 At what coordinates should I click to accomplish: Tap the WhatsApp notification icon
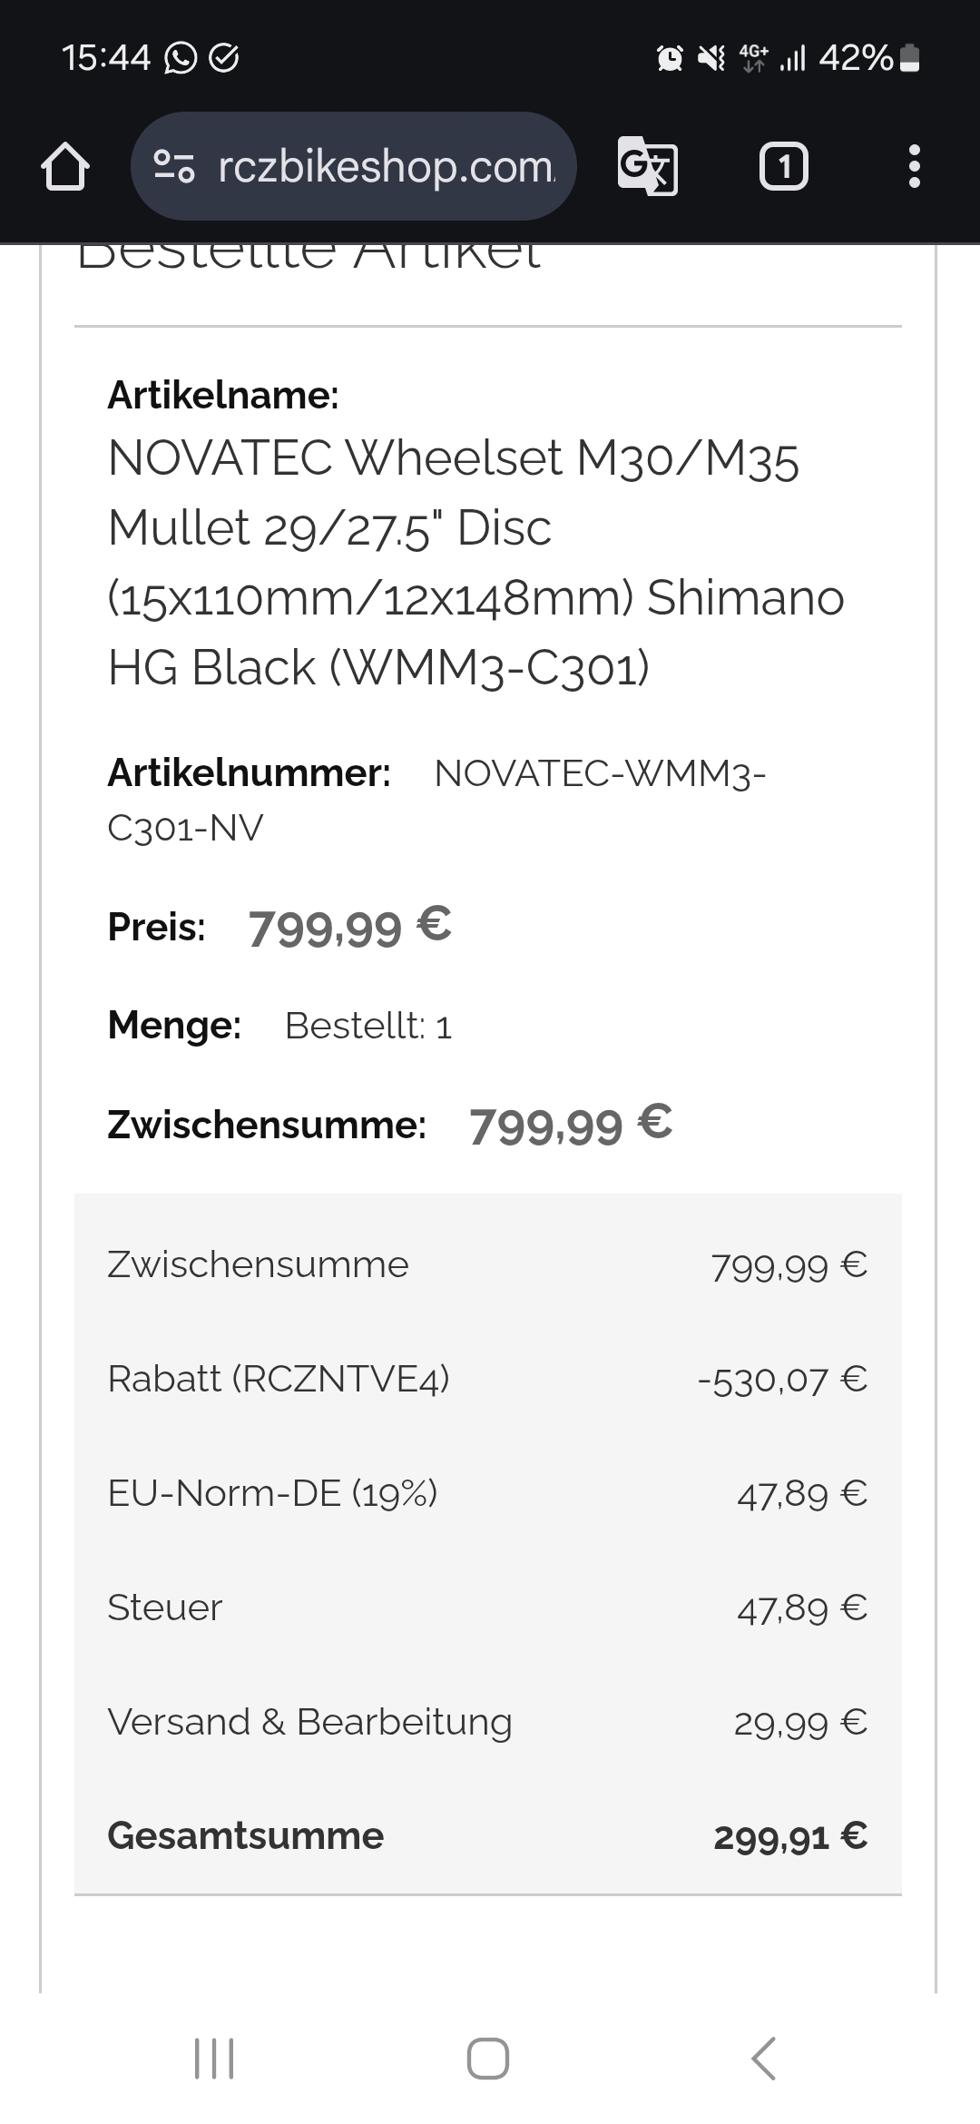click(180, 59)
